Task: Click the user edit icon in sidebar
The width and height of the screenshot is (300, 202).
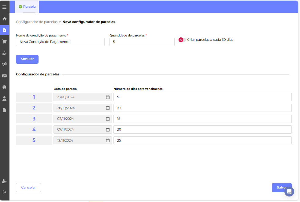Action: [5, 181]
